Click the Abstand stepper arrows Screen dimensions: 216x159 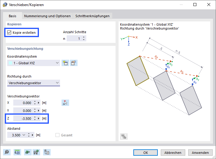click(29, 135)
